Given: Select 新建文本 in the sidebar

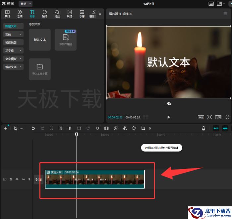Looking at the screenshot, I should click(13, 26).
